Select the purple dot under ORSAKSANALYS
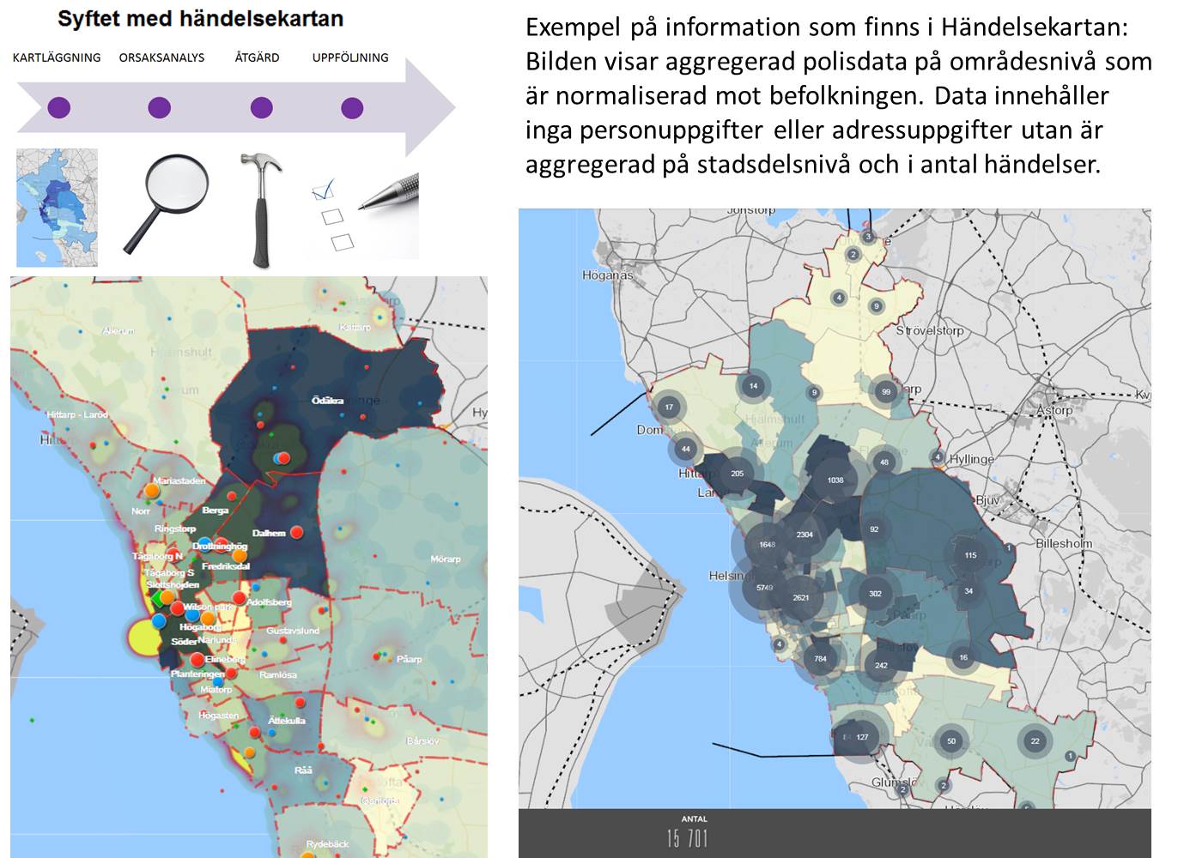Screen dimensions: 1178x858 coord(159,108)
